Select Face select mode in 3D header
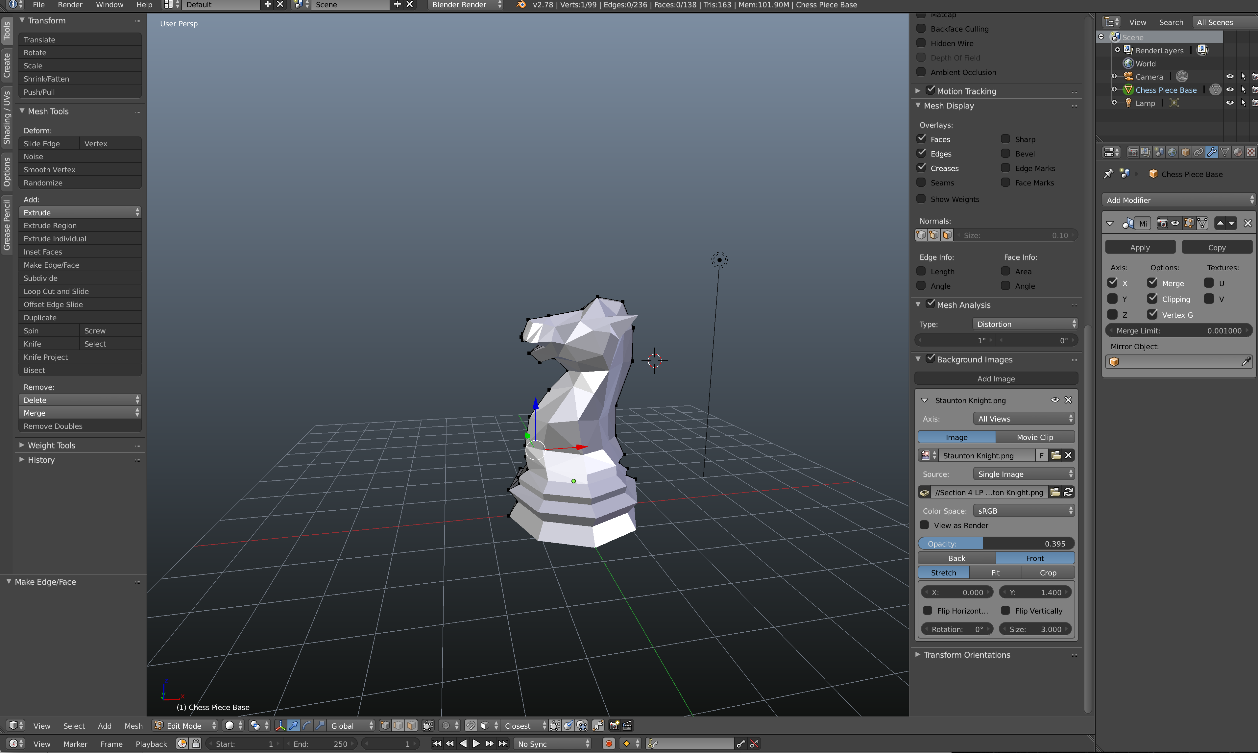 point(411,726)
